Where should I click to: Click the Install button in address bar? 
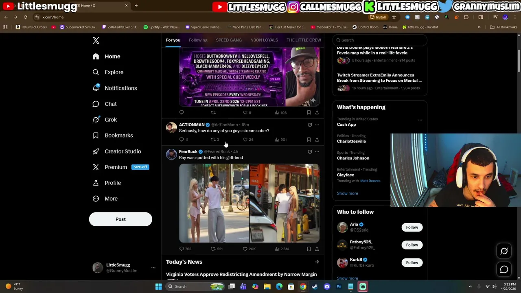[x=378, y=17]
